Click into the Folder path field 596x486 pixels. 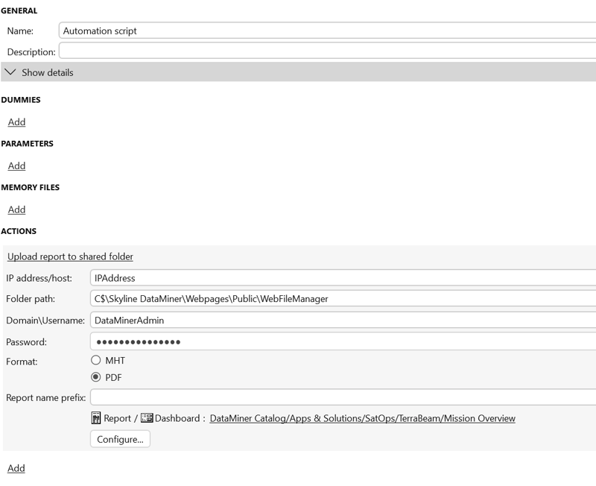point(343,299)
